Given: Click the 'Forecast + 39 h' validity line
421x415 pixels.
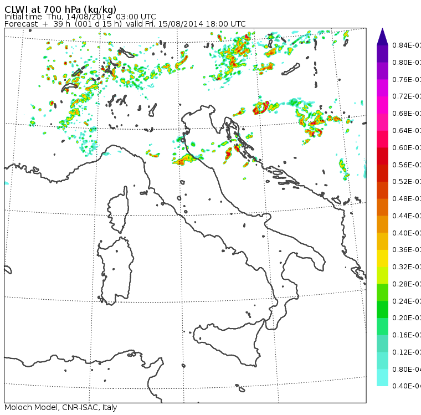Looking at the screenshot, I should pyautogui.click(x=125, y=24).
